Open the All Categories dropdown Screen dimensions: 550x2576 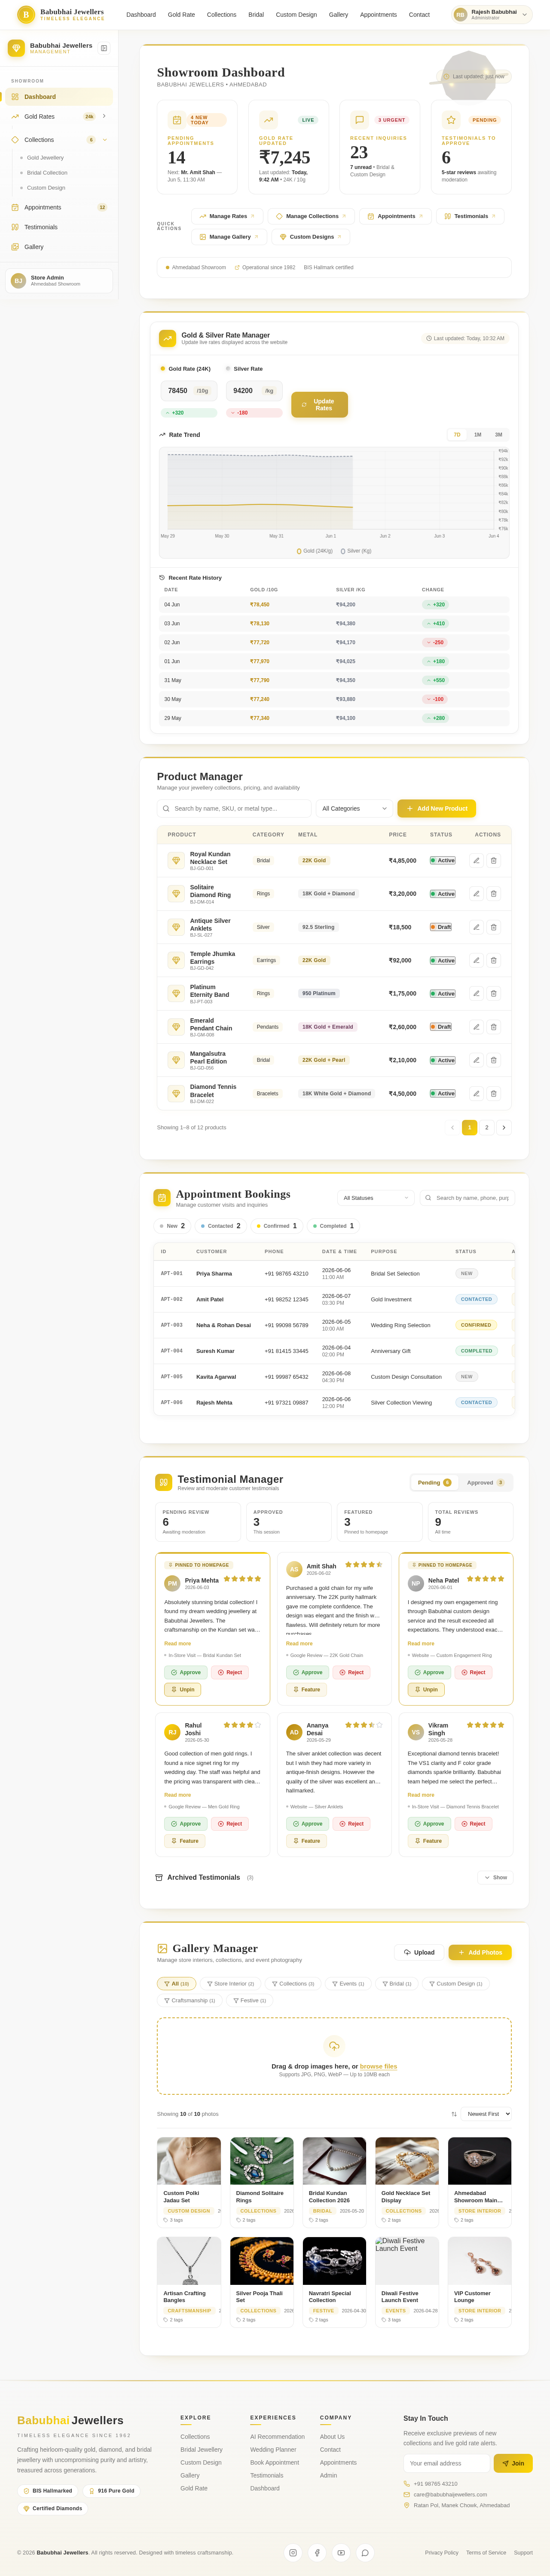click(x=354, y=808)
